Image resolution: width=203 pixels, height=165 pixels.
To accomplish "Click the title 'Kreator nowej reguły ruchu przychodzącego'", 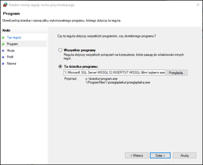I will point(41,5).
